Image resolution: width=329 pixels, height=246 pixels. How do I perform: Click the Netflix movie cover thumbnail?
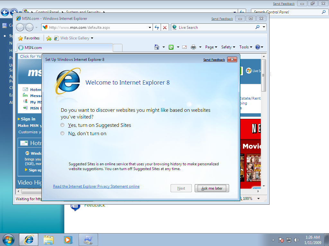pyautogui.click(x=254, y=168)
